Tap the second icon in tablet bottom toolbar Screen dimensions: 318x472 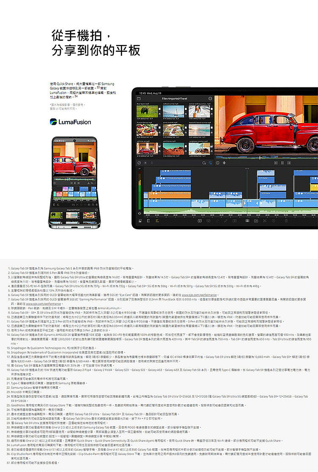point(148,221)
